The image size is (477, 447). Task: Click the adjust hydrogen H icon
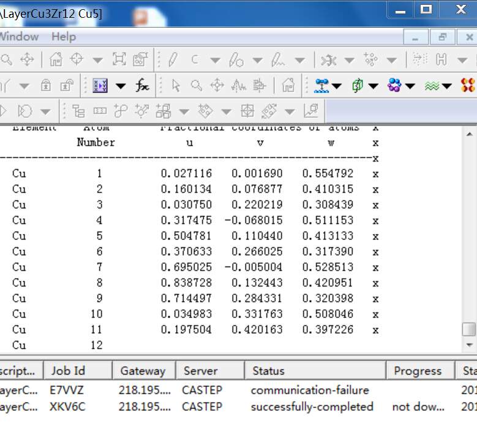pos(441,59)
